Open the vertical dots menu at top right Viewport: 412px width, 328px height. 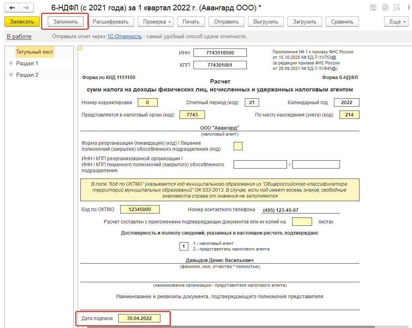(409, 8)
